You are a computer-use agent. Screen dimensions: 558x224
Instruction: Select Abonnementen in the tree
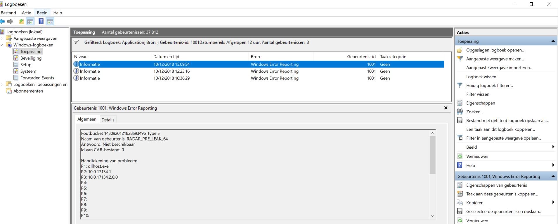[x=28, y=91]
